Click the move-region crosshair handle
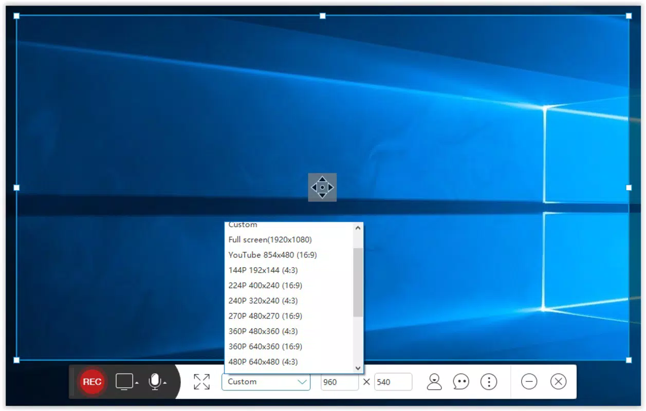This screenshot has height=411, width=646. (322, 188)
